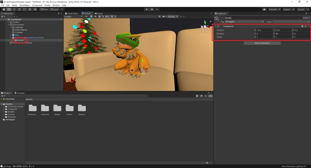Open the Account dropdown

pyautogui.click(x=274, y=9)
